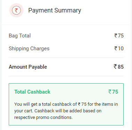Click the pink circle around the rupee icon
132x130 pixels.
[16, 10]
